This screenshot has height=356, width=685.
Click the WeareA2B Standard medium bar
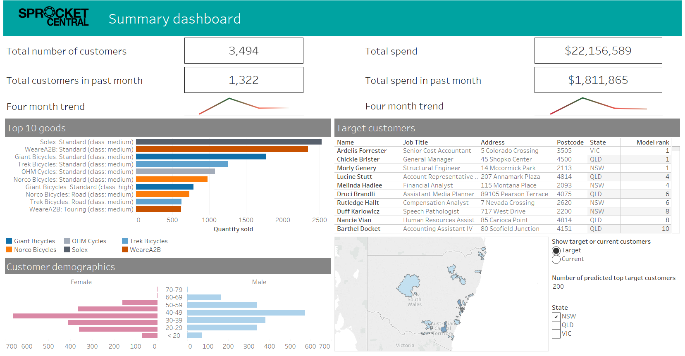(x=222, y=149)
